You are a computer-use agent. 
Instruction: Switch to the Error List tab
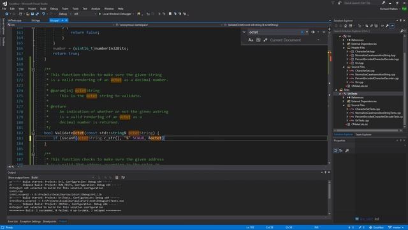pos(13,222)
